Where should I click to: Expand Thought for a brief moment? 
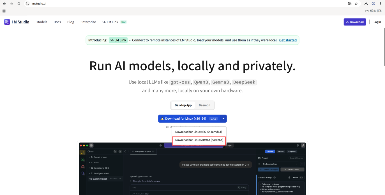point(145,181)
